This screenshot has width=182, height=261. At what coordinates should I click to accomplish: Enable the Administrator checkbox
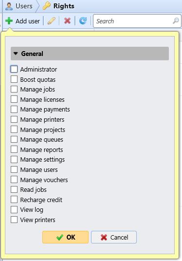click(14, 69)
